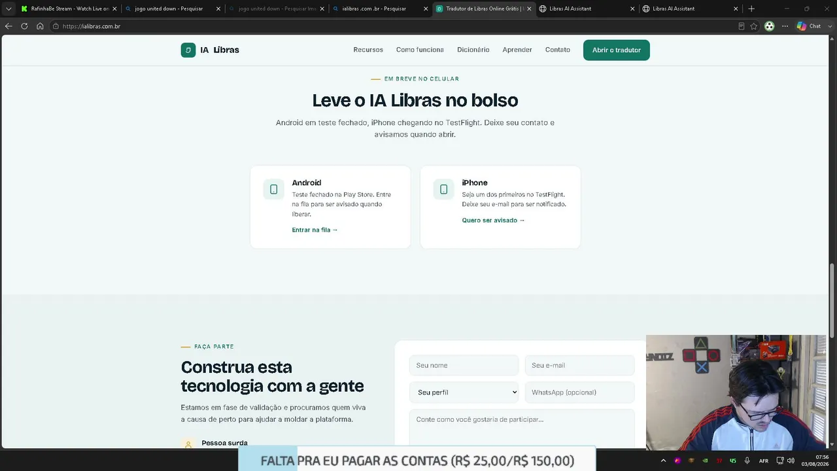This screenshot has height=471, width=837.
Task: Click the address bar URL ialibras.com.br
Action: (x=92, y=26)
